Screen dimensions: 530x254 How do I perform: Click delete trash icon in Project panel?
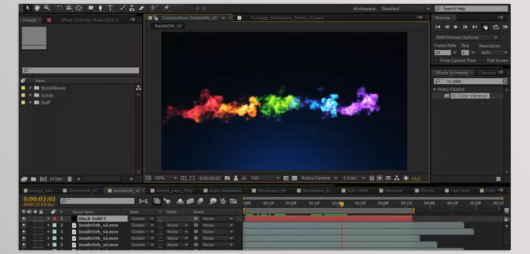pos(70,179)
